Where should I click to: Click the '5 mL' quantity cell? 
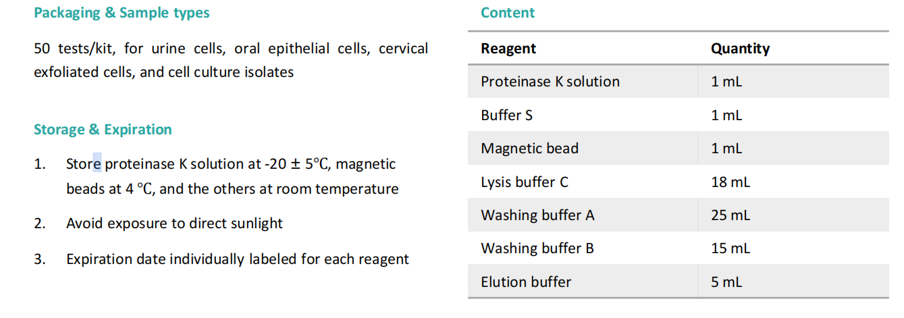coord(726,282)
